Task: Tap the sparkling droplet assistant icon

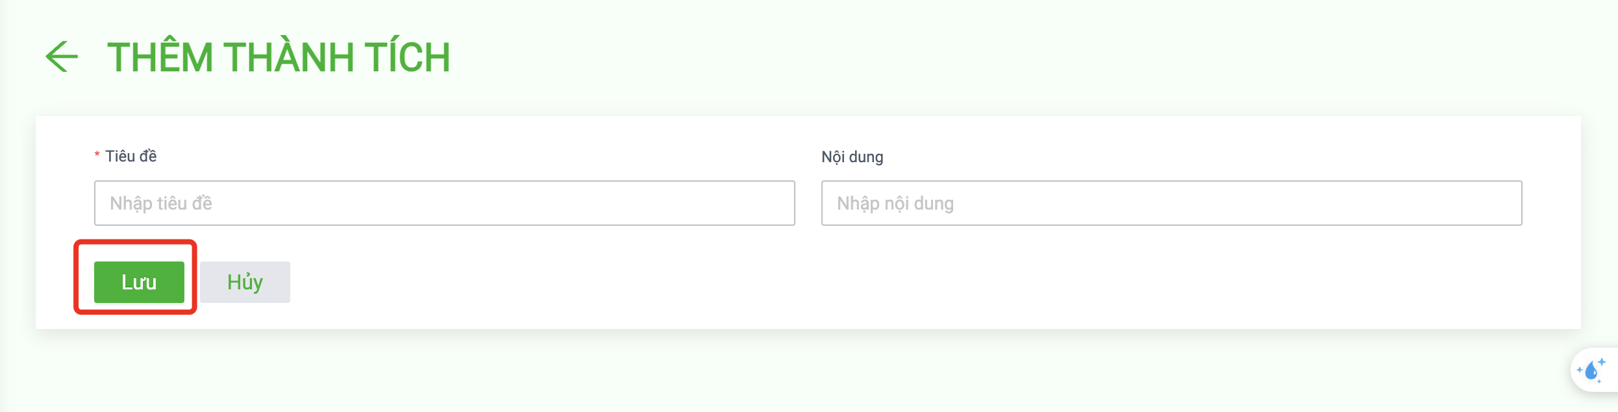Action: click(x=1591, y=370)
